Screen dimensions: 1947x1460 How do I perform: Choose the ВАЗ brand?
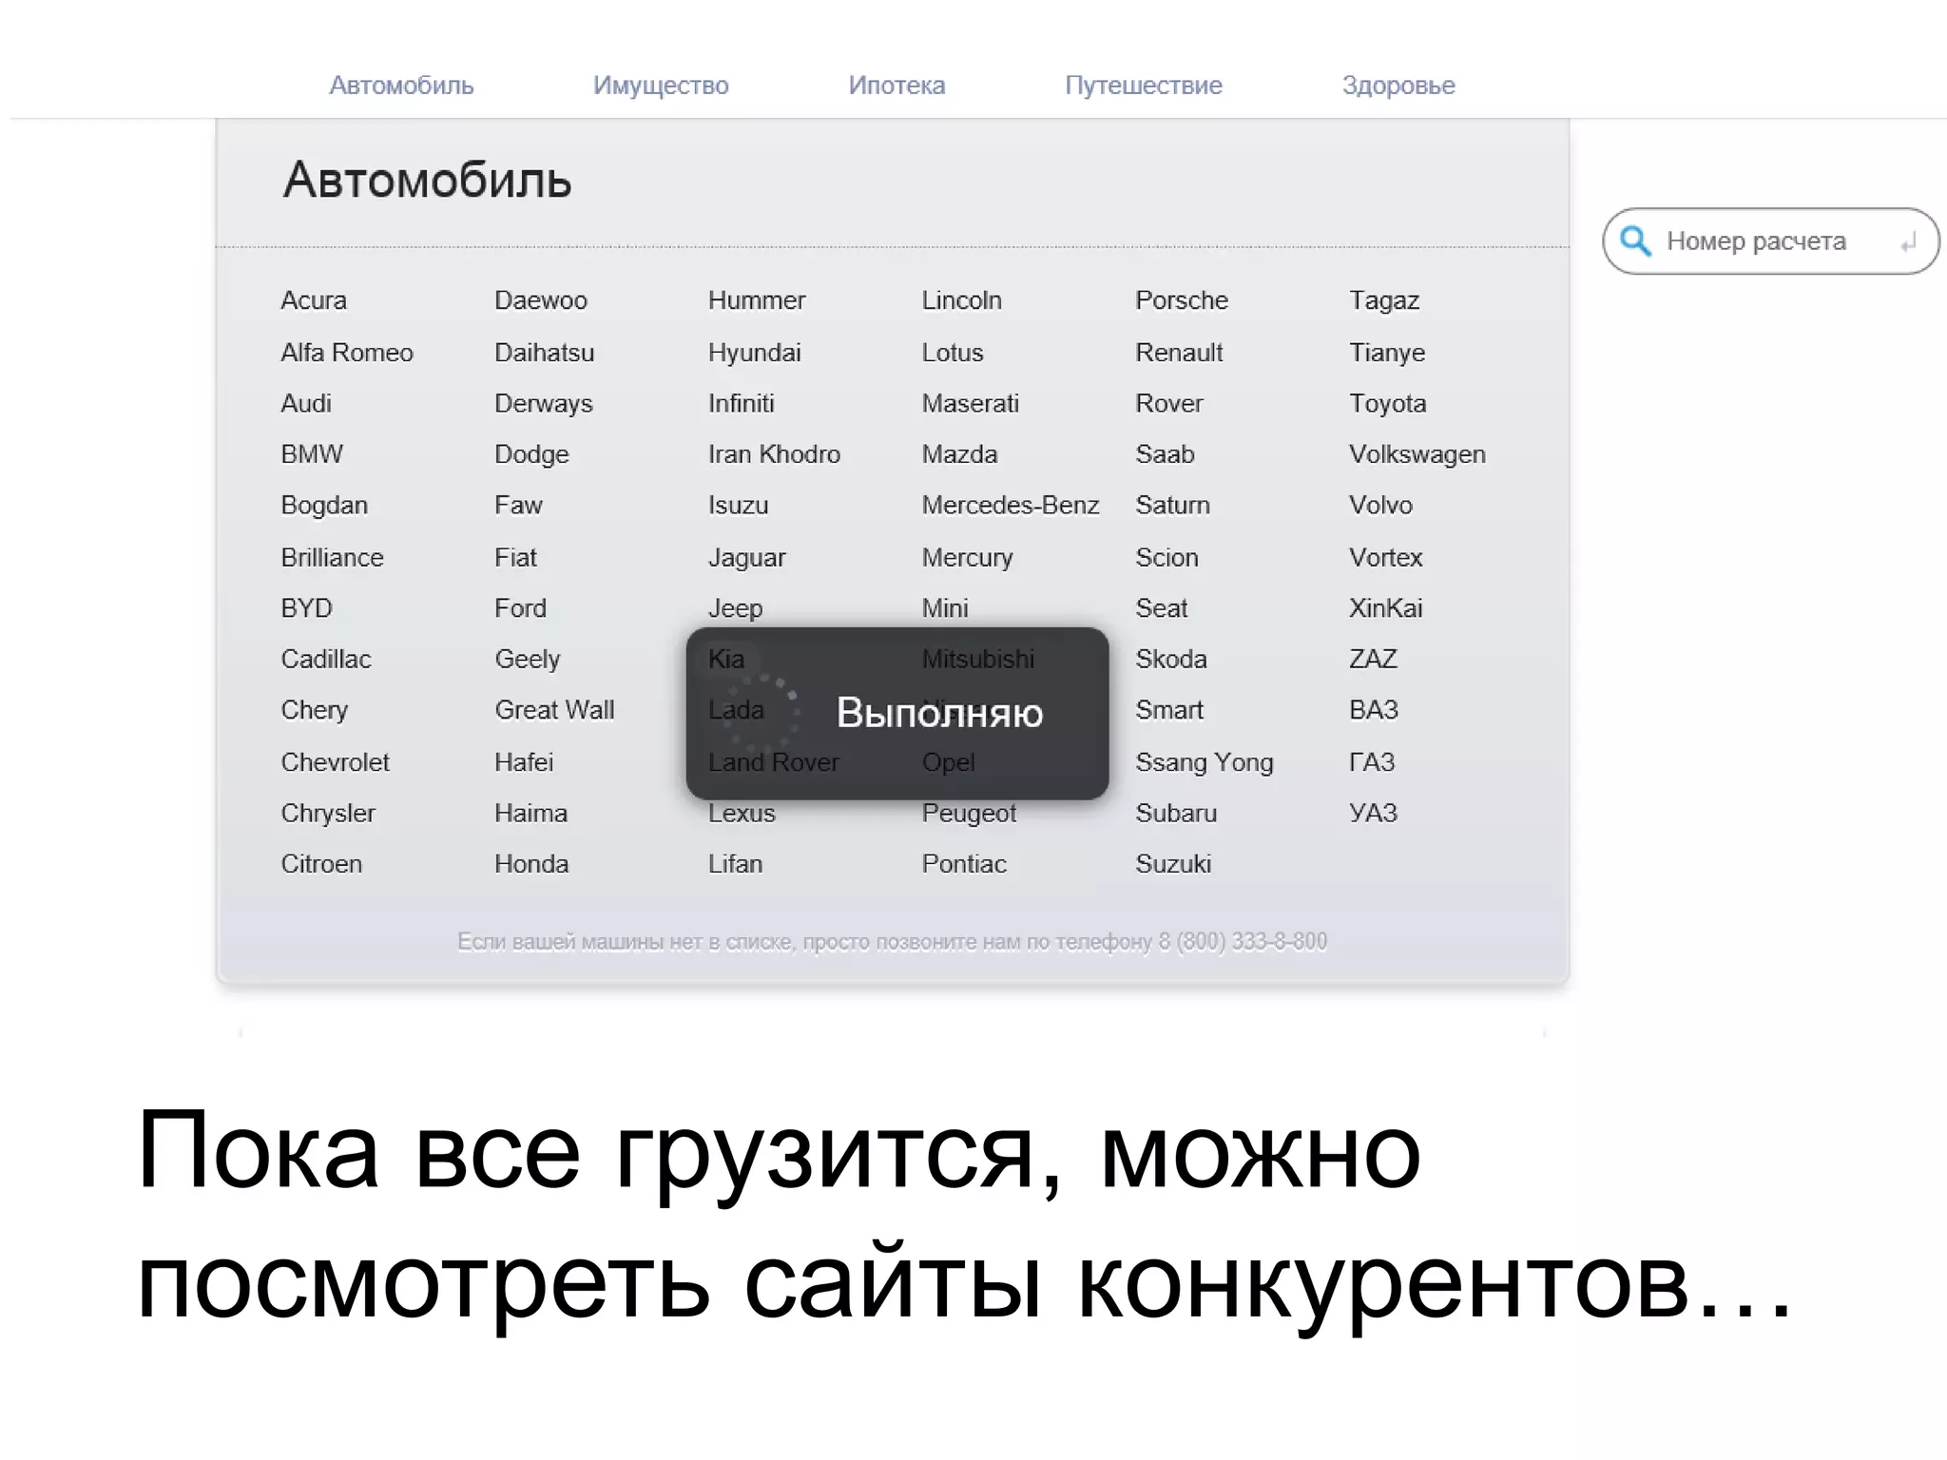click(1374, 711)
